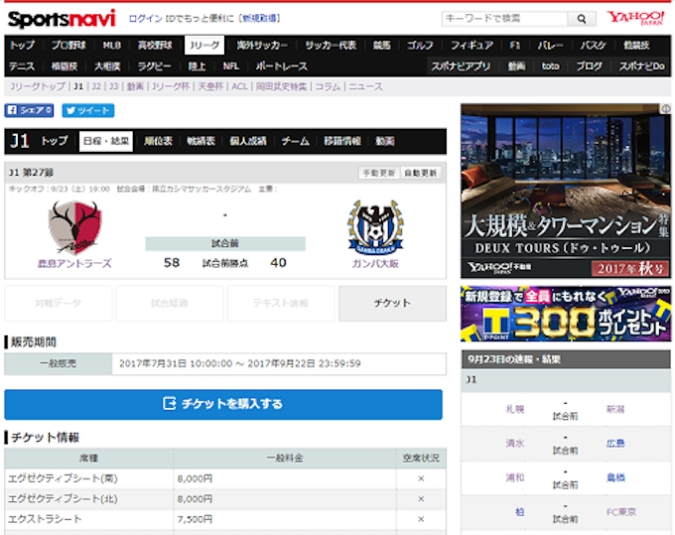Image resolution: width=675 pixels, height=535 pixels.
Task: Tweet this page with Twitter button
Action: coord(87,111)
